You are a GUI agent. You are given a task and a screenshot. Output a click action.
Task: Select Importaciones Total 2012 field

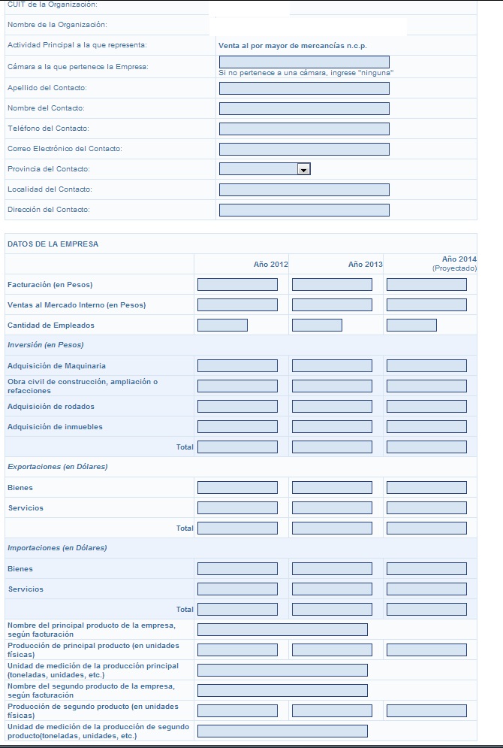click(x=238, y=609)
